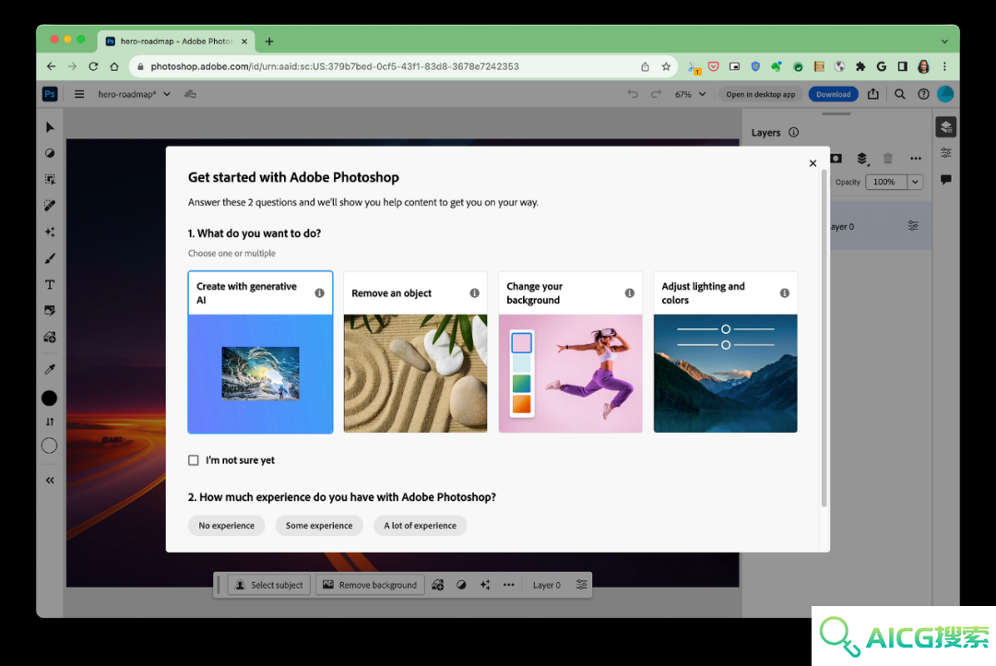Click the dialog's vertical scrollbar

tap(824, 337)
